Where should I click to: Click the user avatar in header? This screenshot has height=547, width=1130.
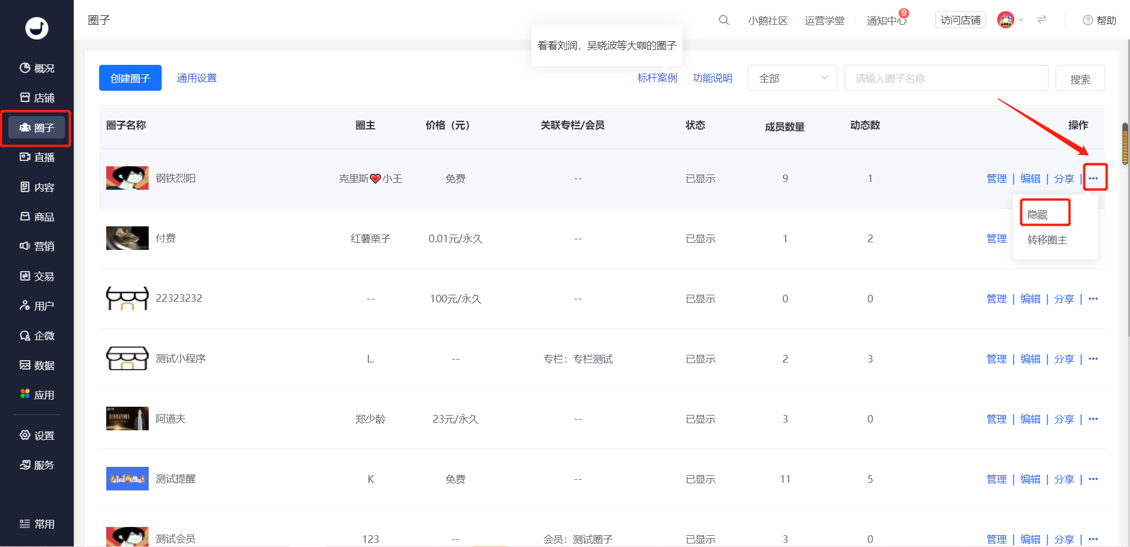1005,20
